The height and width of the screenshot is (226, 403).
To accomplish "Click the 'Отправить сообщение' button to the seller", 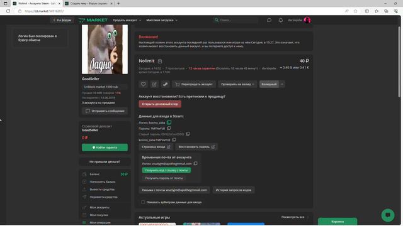I will pyautogui.click(x=105, y=111).
